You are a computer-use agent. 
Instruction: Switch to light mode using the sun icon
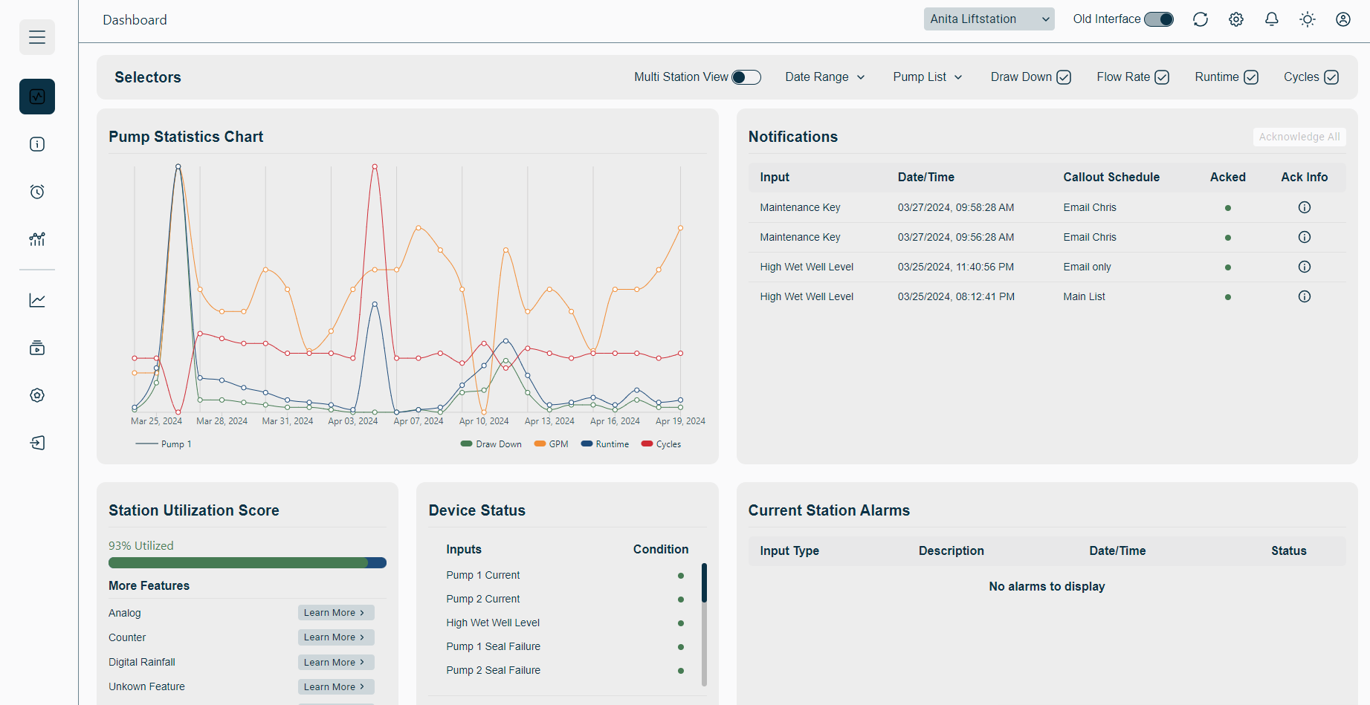click(x=1307, y=19)
